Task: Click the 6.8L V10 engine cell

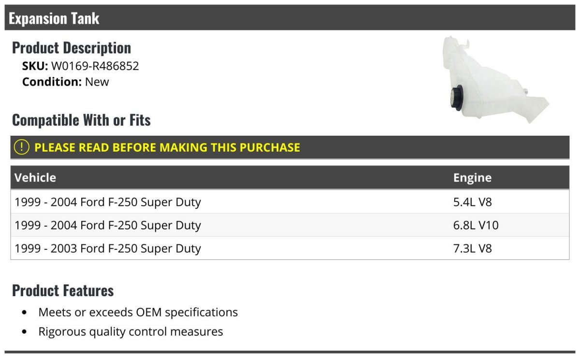Action: [x=476, y=225]
